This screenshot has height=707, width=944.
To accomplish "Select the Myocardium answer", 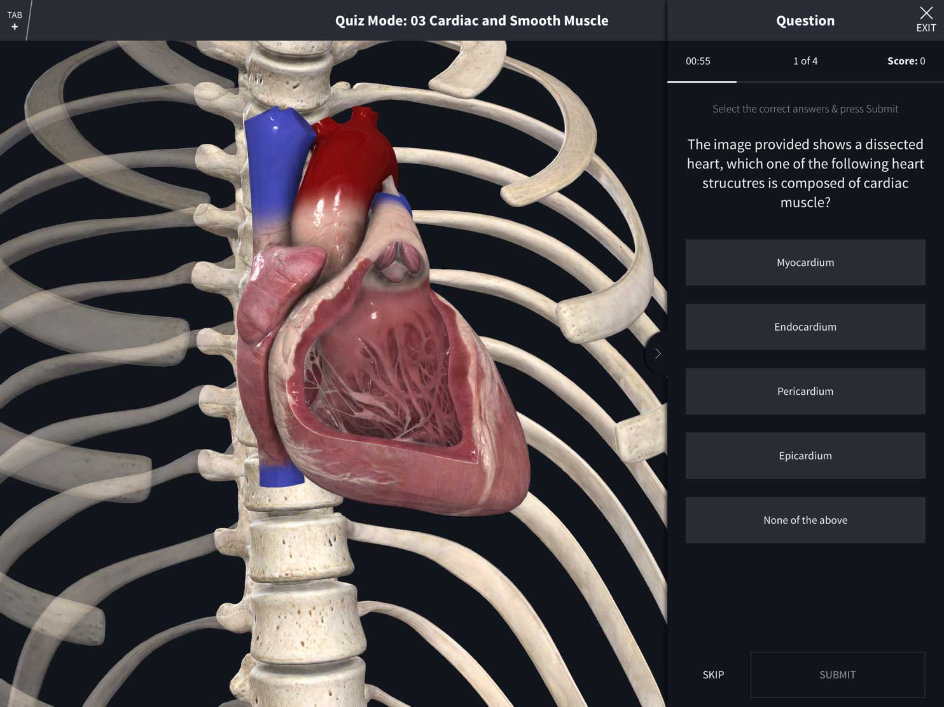I will 805,263.
